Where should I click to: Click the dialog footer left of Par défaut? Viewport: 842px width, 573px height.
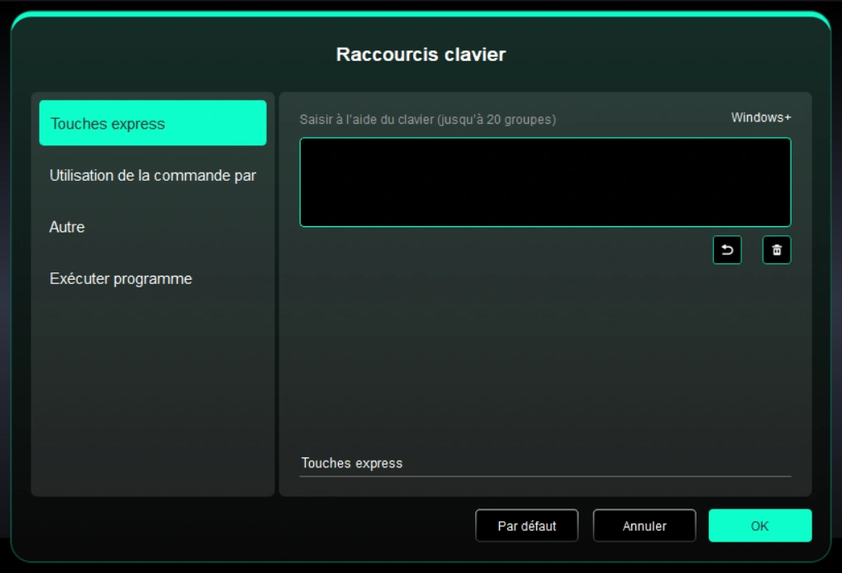click(x=248, y=526)
